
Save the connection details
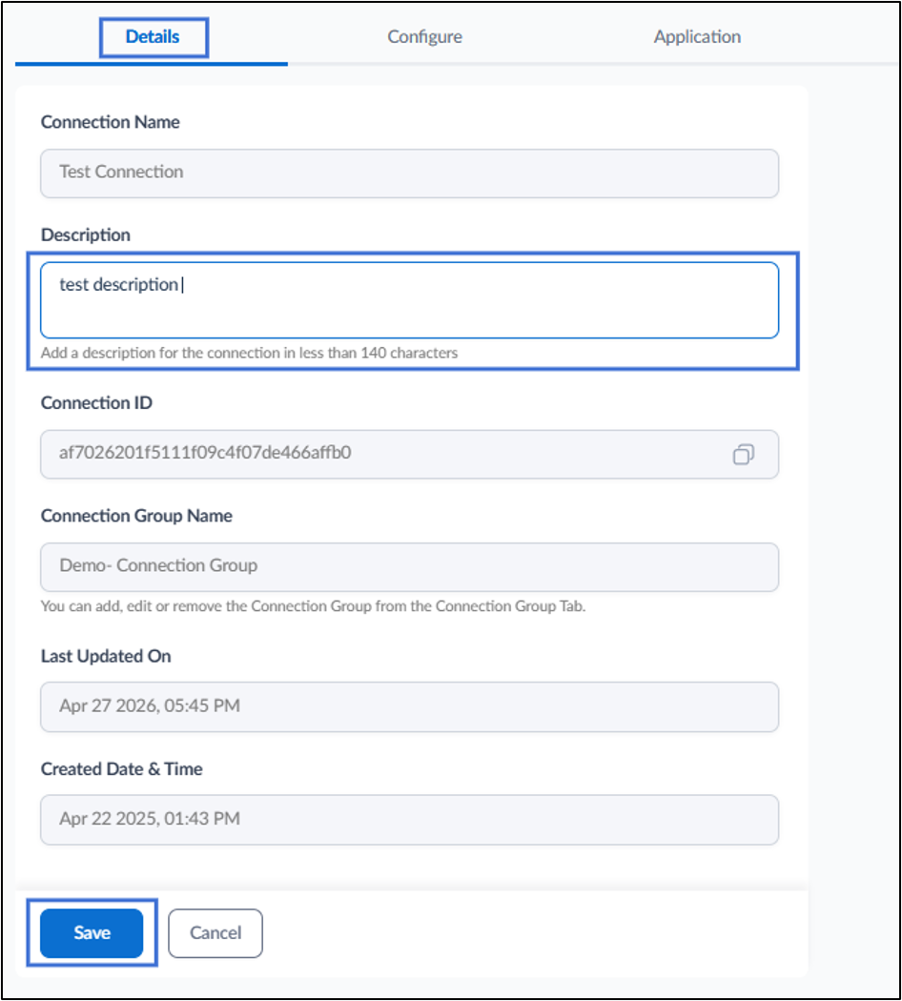pyautogui.click(x=92, y=932)
